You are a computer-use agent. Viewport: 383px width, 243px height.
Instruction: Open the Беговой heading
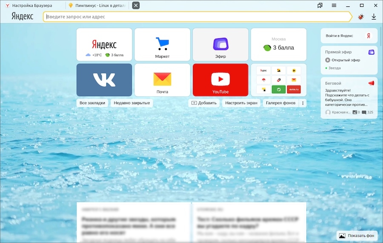tap(333, 83)
